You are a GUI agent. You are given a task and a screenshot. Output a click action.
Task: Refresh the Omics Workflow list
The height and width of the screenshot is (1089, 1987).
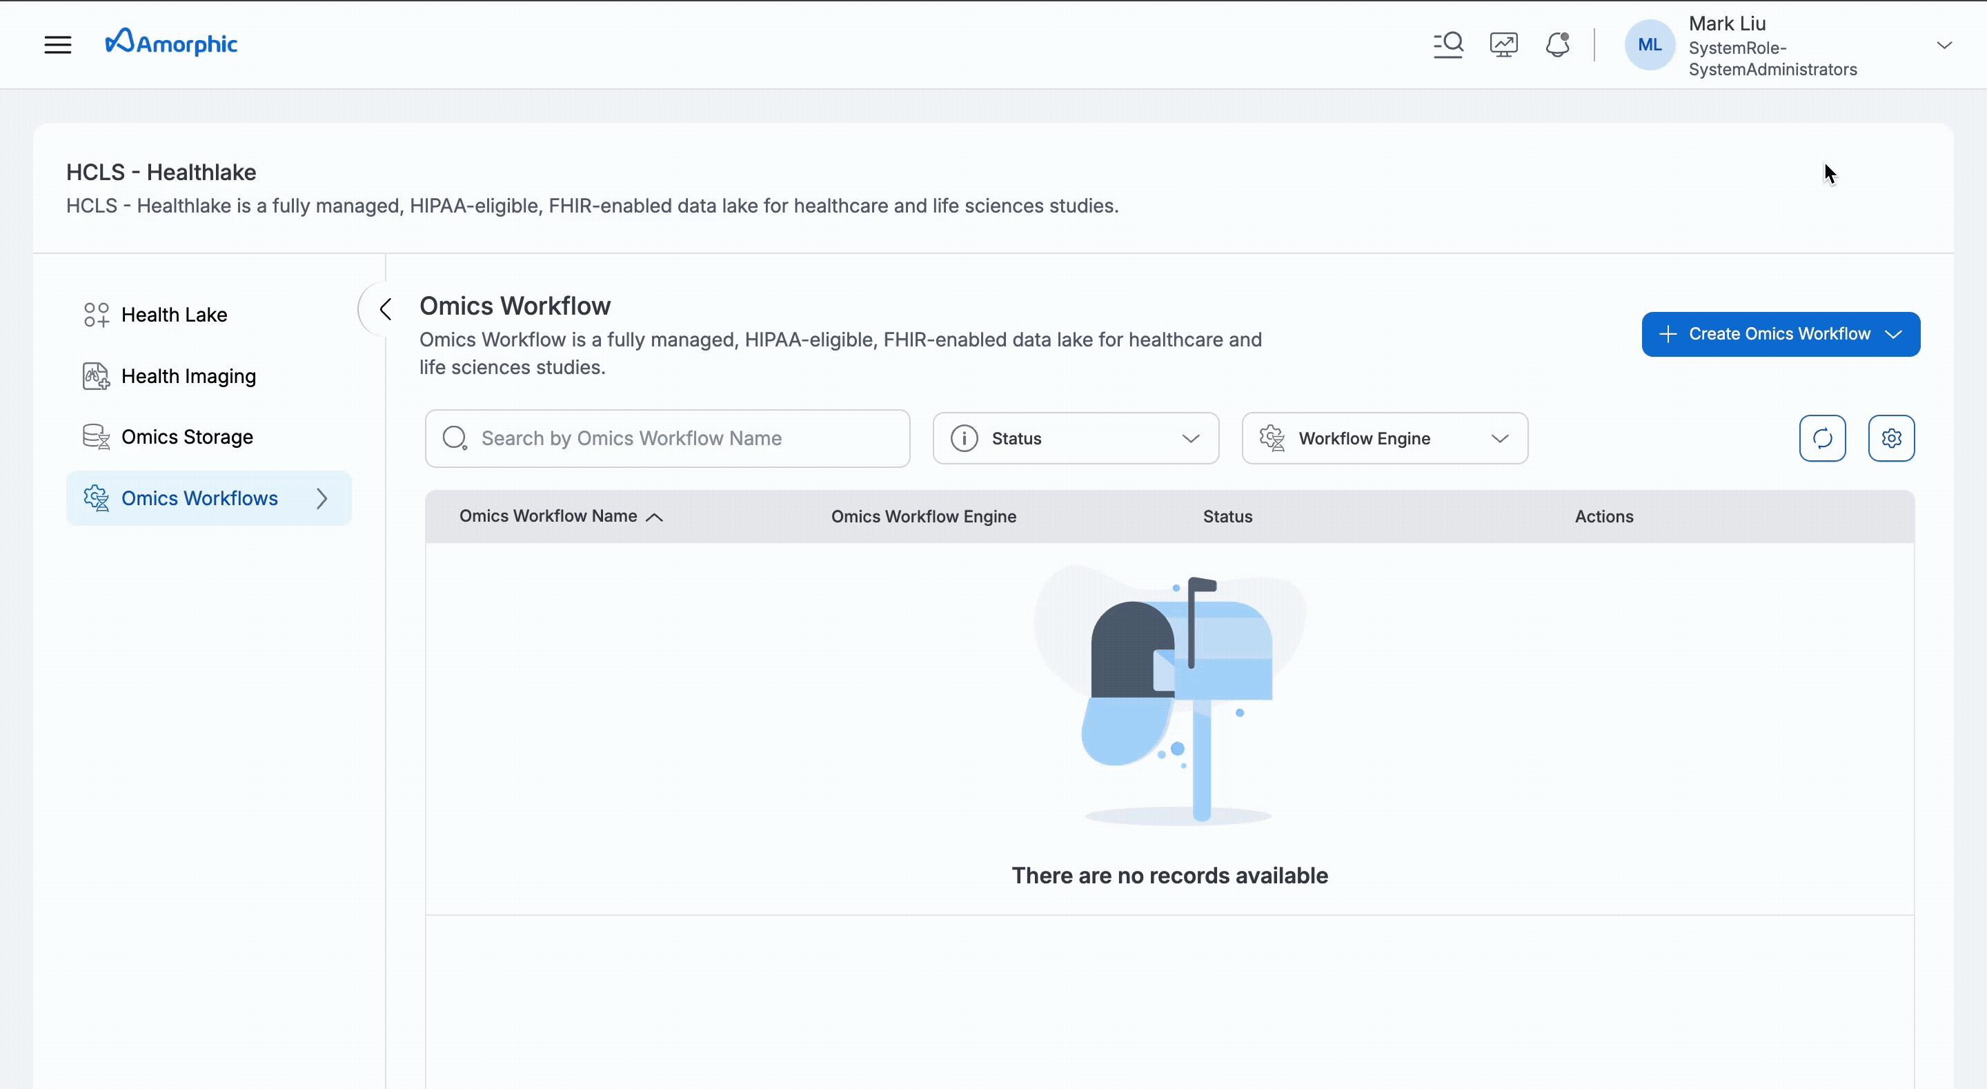click(x=1822, y=438)
